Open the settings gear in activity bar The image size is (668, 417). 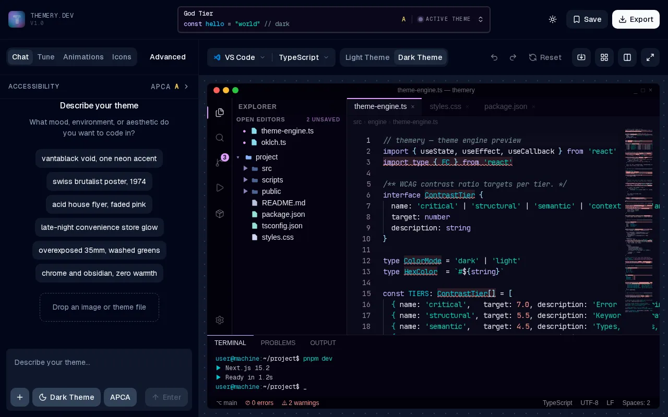pos(220,320)
